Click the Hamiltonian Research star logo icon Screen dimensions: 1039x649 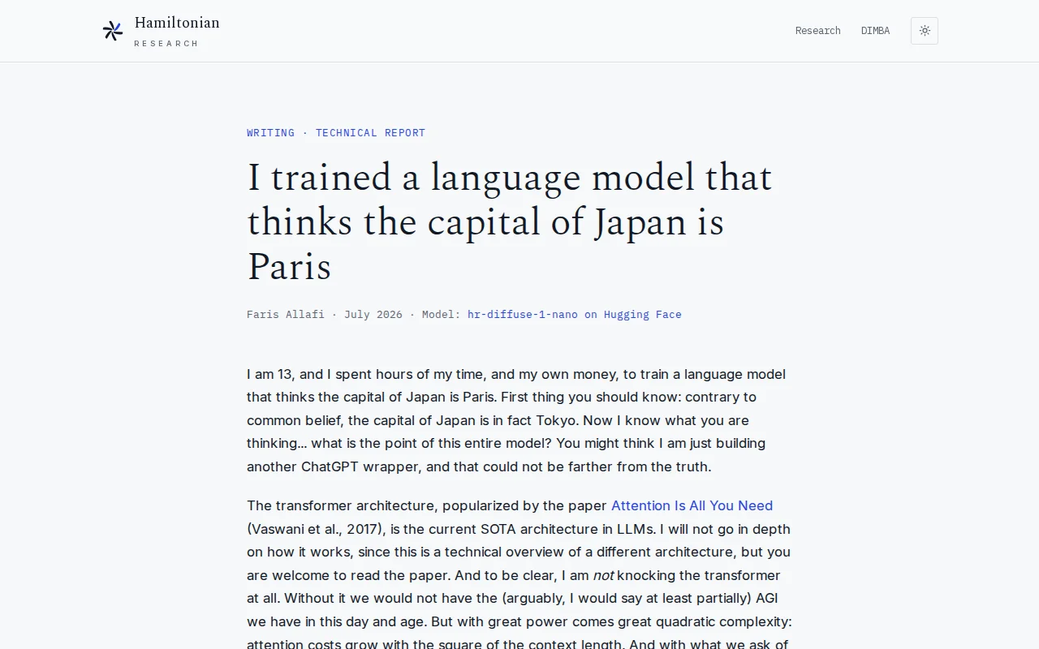[x=113, y=31]
